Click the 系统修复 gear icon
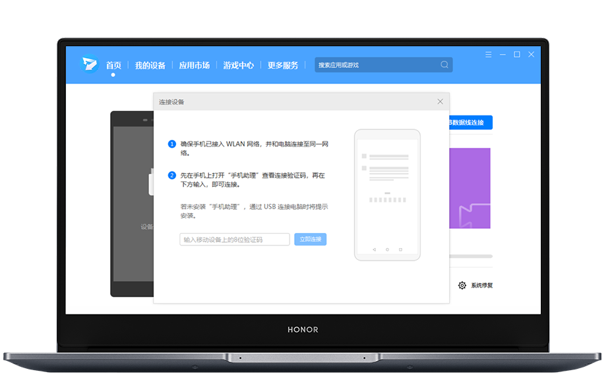614x386 pixels. pyautogui.click(x=462, y=286)
